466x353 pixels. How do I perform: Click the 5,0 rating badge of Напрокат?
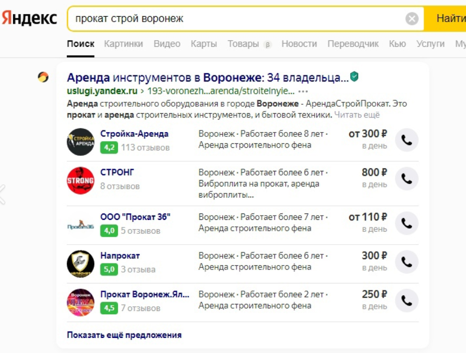point(109,269)
